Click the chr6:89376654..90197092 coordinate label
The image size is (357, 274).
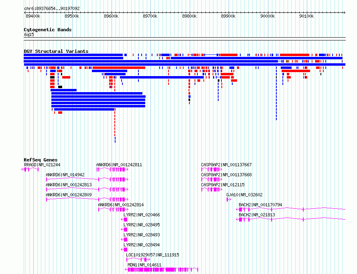coord(52,8)
